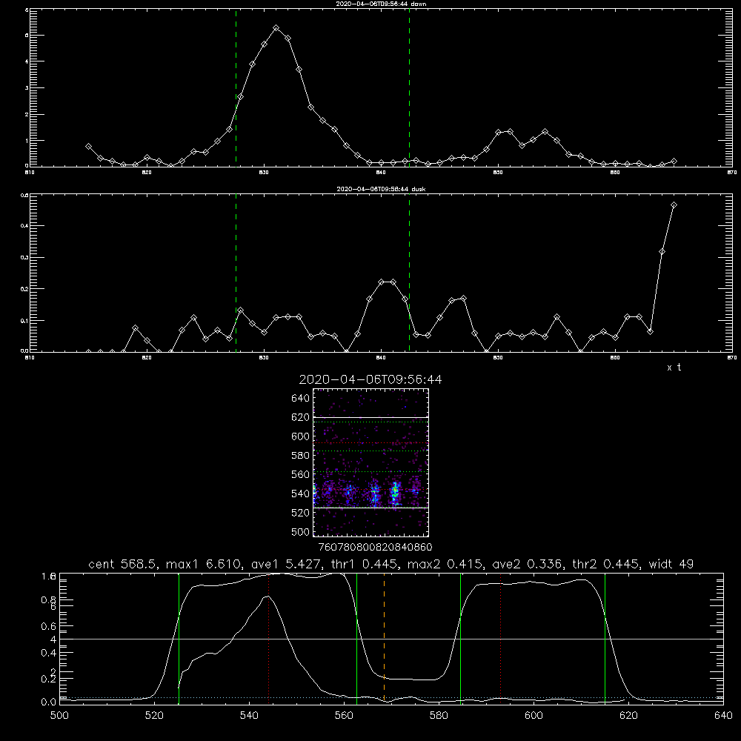Click the peak diamond marker of dawn curve
The height and width of the screenshot is (741, 741).
coord(276,28)
